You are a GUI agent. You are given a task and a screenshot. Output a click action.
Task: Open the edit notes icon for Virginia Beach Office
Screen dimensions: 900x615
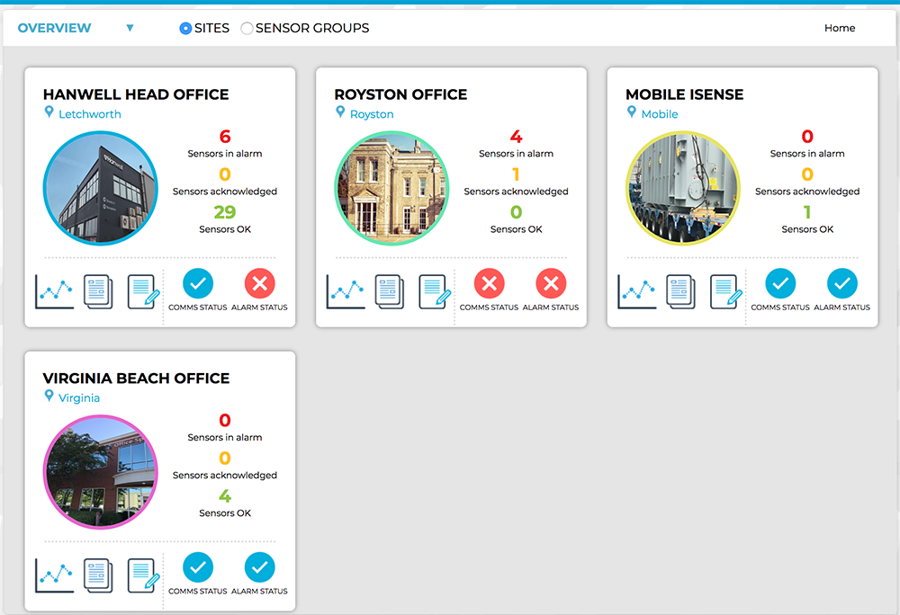click(144, 575)
